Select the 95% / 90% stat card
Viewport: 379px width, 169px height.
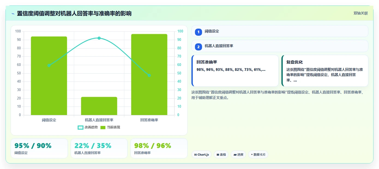coord(39,148)
